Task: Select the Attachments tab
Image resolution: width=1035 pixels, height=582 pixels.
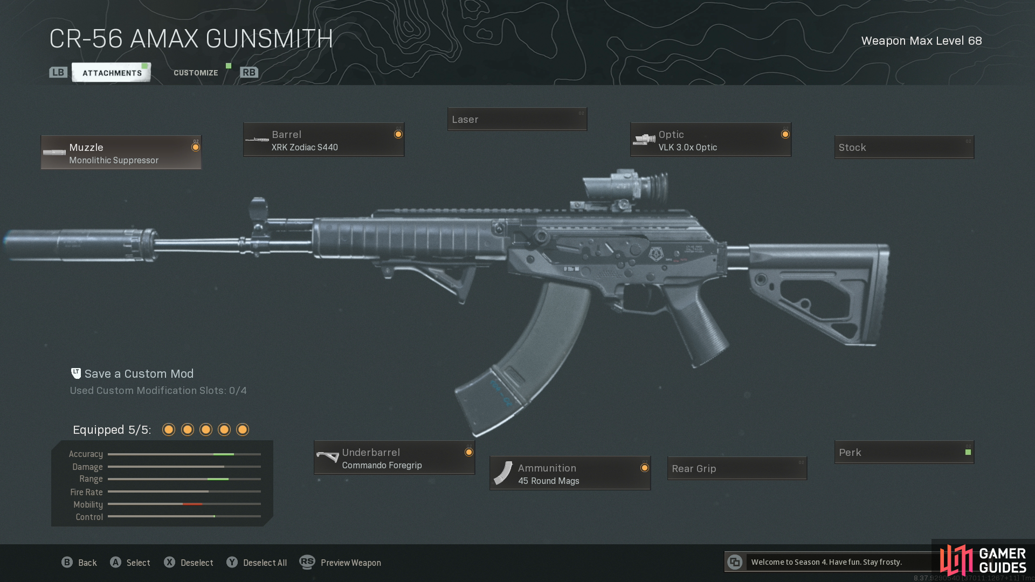Action: pyautogui.click(x=112, y=73)
